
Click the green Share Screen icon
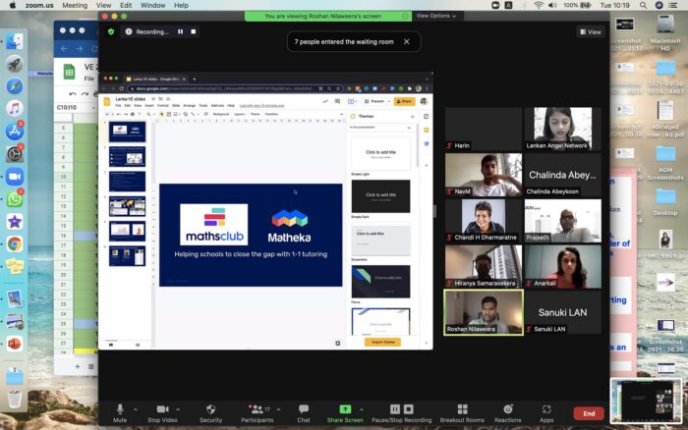click(345, 409)
